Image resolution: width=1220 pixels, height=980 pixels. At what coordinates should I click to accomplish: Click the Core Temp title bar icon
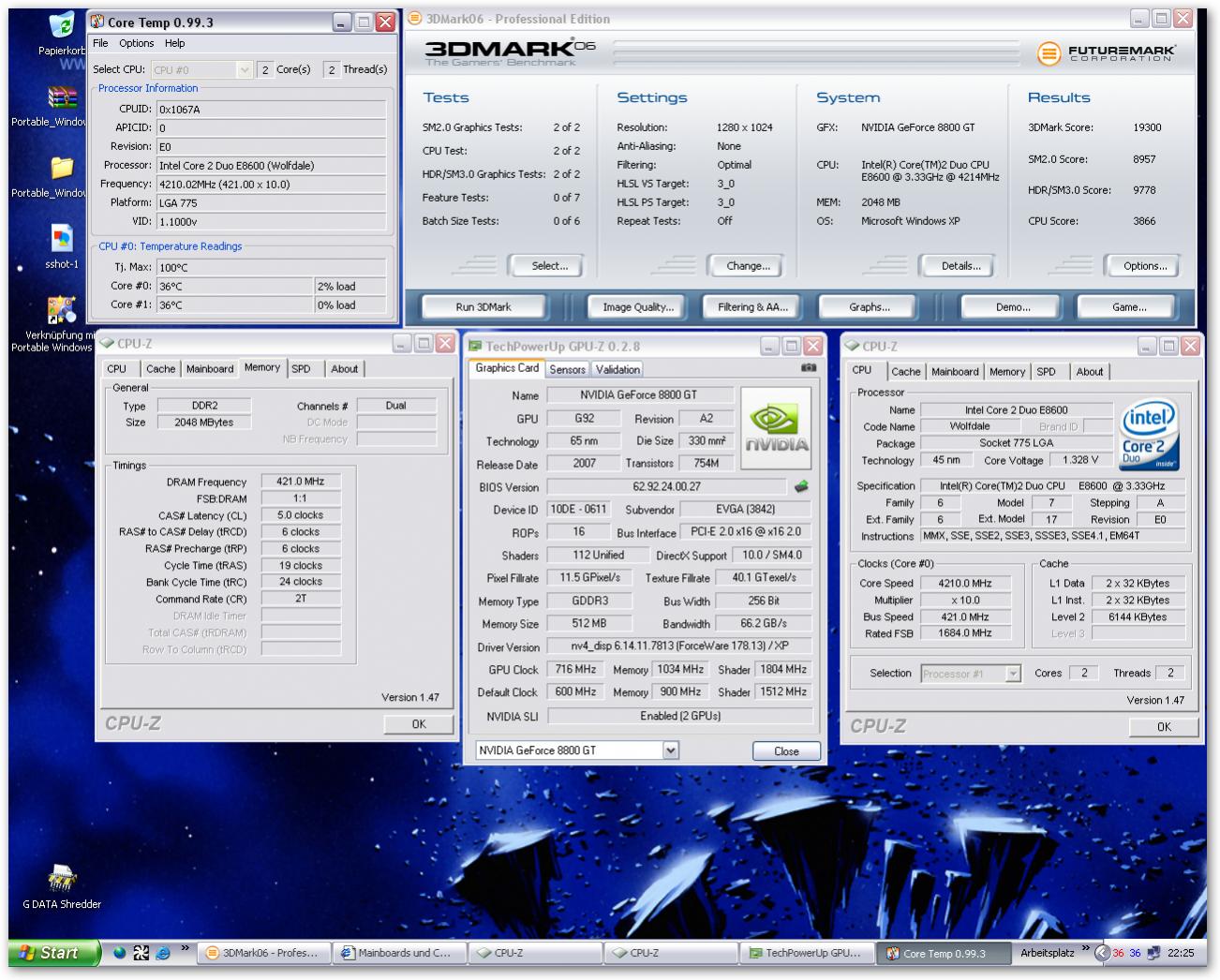[x=98, y=22]
